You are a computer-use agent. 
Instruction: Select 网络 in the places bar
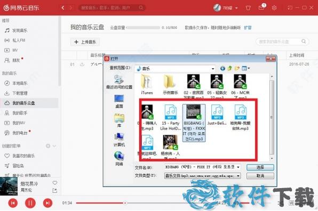coord(119,159)
